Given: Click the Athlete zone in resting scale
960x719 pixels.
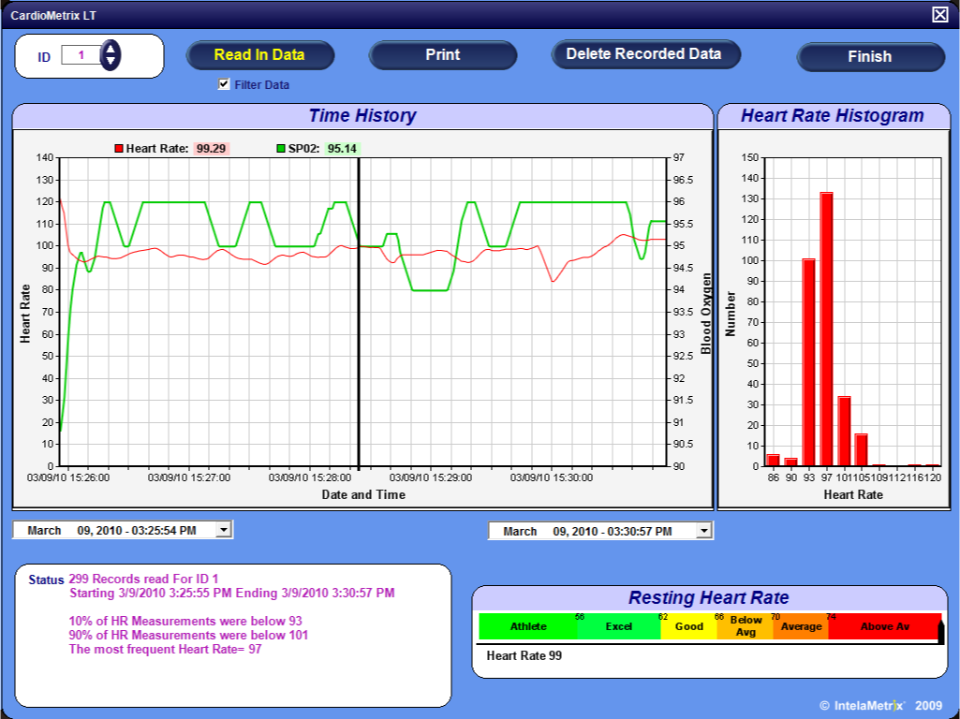Looking at the screenshot, I should (527, 626).
